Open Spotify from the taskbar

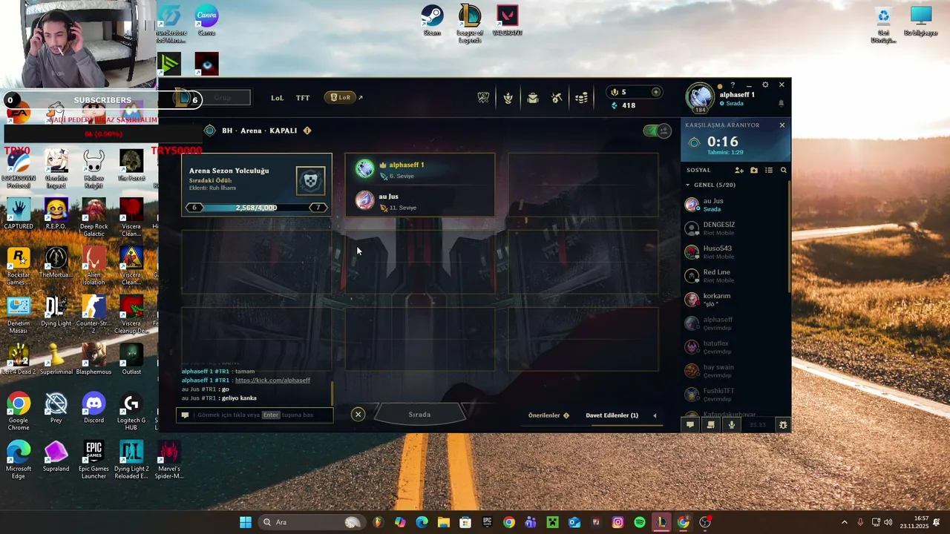click(640, 522)
